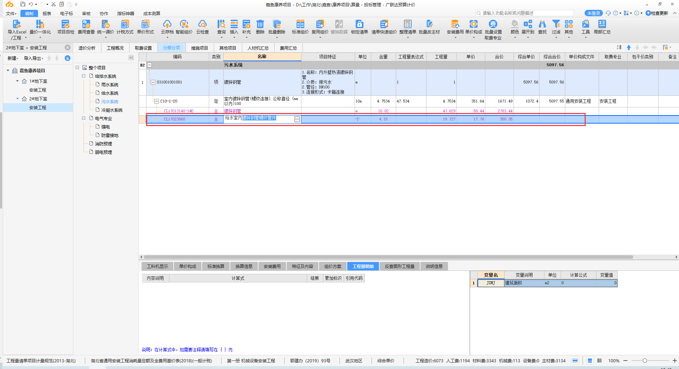
Task: Open the 文件 menu
Action: click(11, 13)
